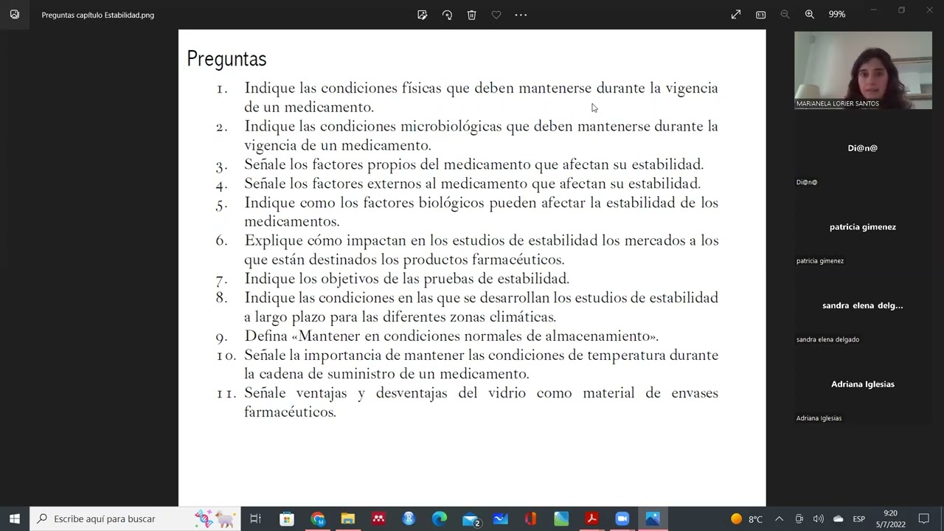The image size is (944, 531).
Task: Open the Windows Start menu
Action: pos(15,518)
